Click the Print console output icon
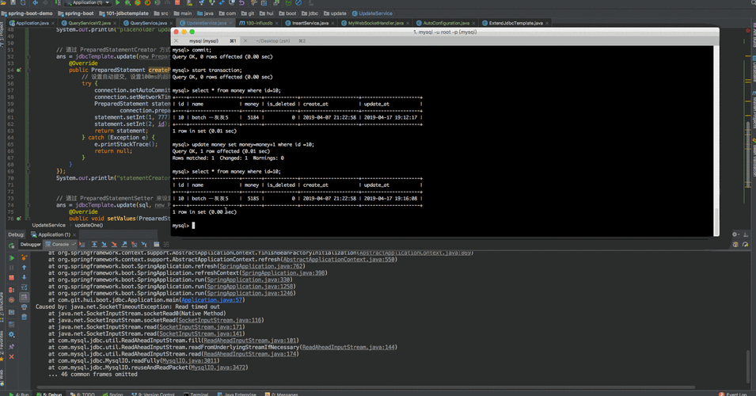This screenshot has width=756, height=396. click(24, 307)
